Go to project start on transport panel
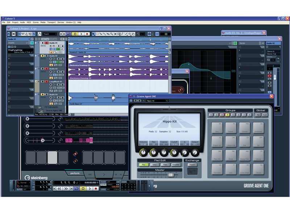The image size is (290, 217). pos(55,188)
